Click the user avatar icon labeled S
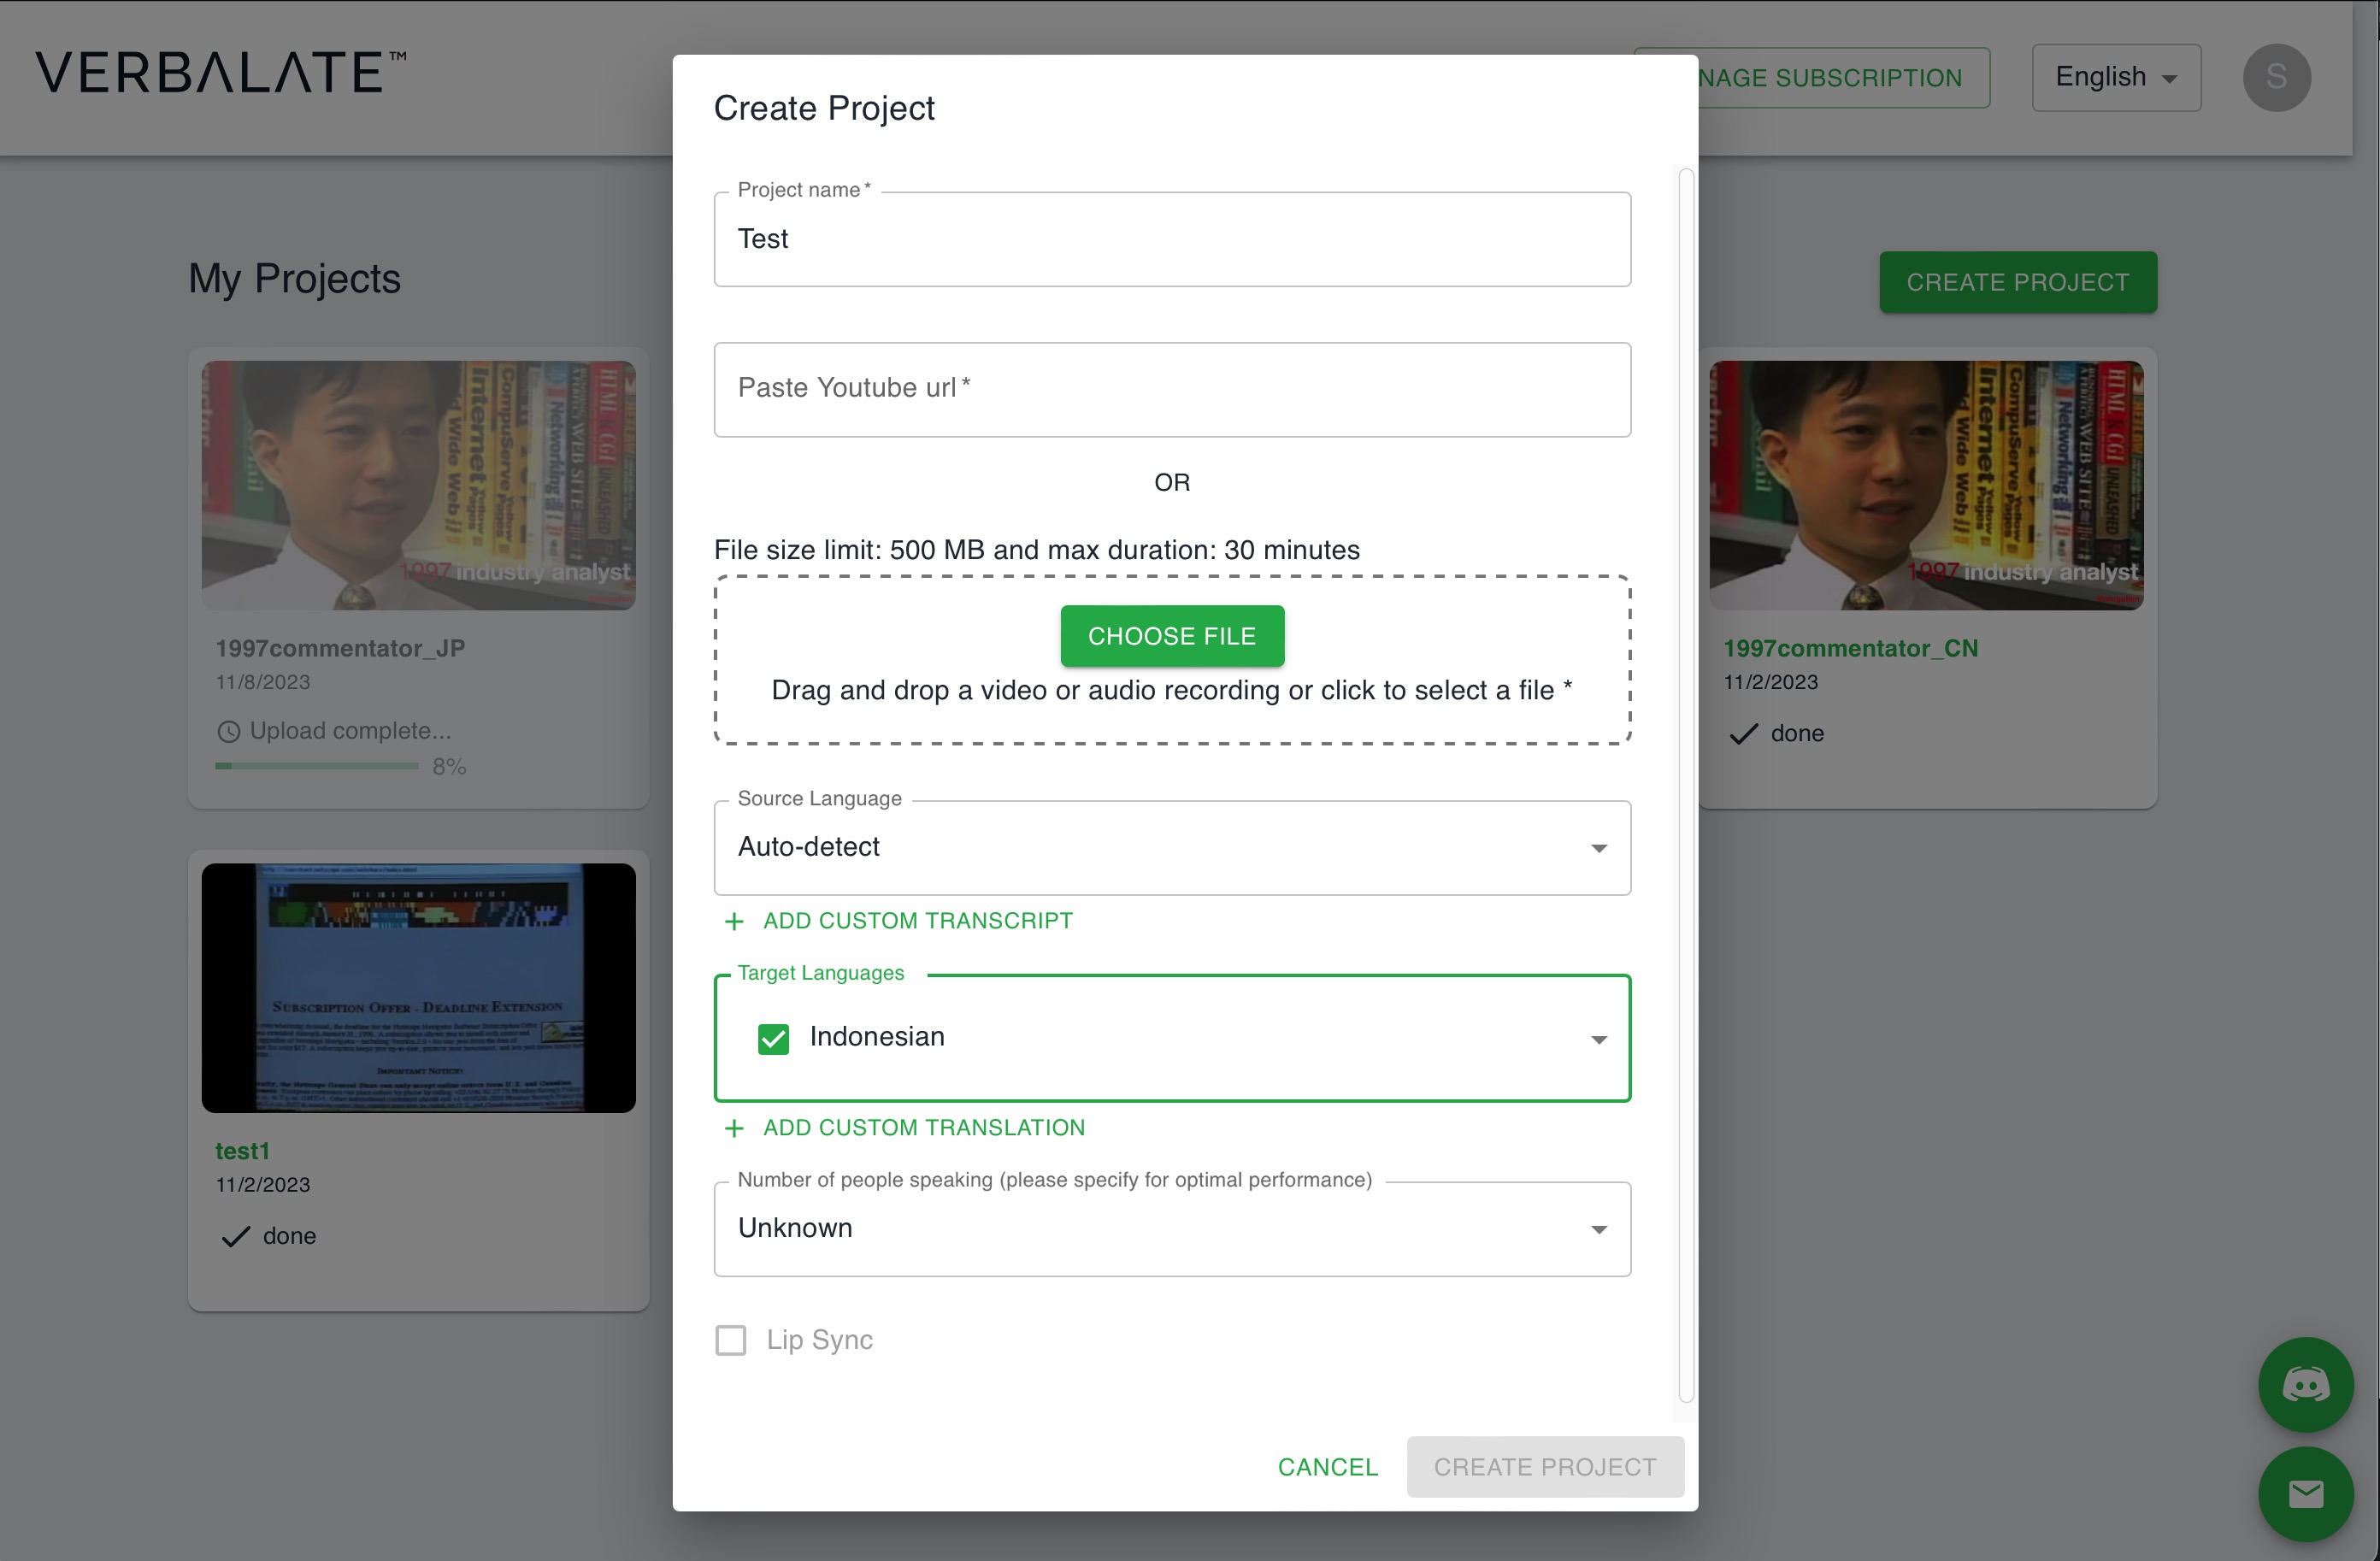 (x=2276, y=77)
